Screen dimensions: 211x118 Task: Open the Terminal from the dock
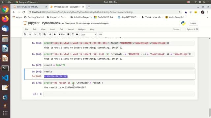coord(5,68)
